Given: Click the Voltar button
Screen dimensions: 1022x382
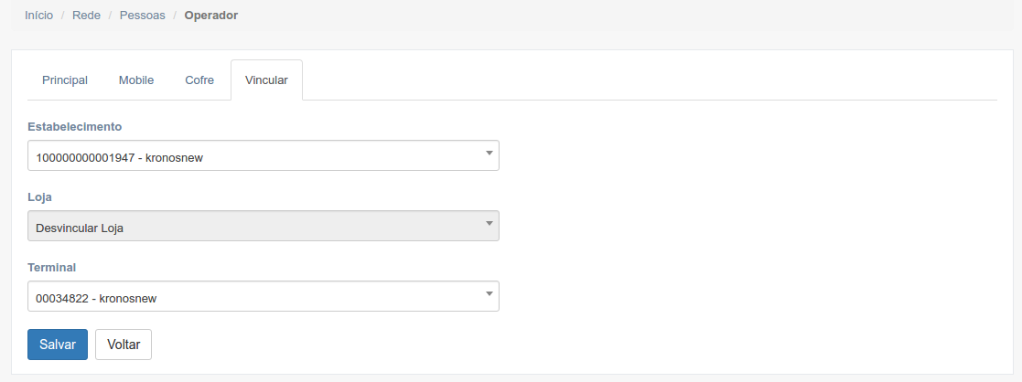Looking at the screenshot, I should pyautogui.click(x=124, y=345).
